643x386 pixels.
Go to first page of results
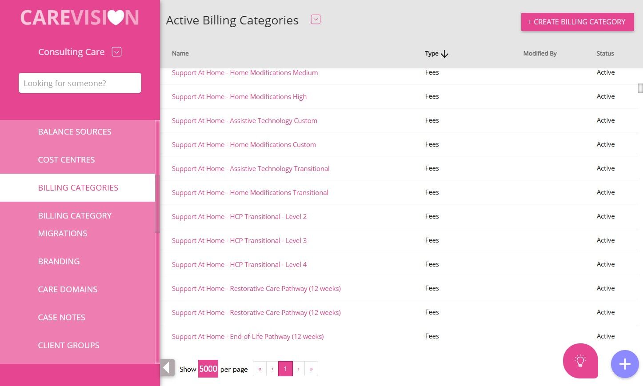(260, 369)
